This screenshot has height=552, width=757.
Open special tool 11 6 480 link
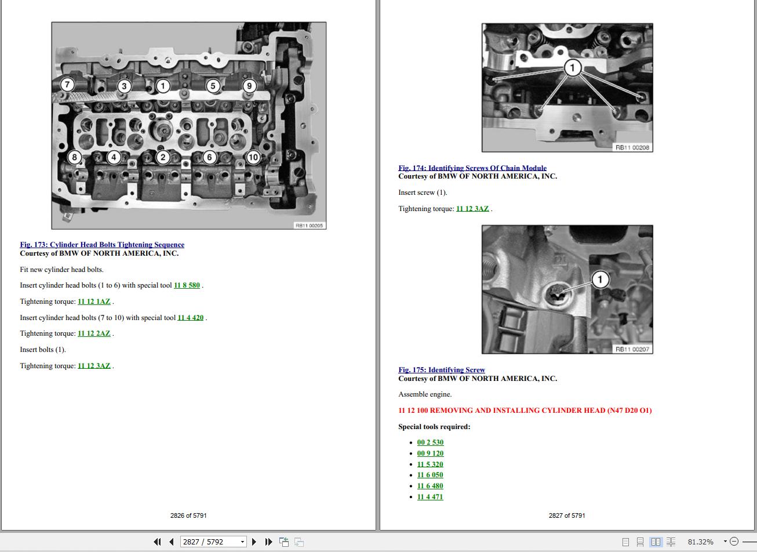[430, 486]
